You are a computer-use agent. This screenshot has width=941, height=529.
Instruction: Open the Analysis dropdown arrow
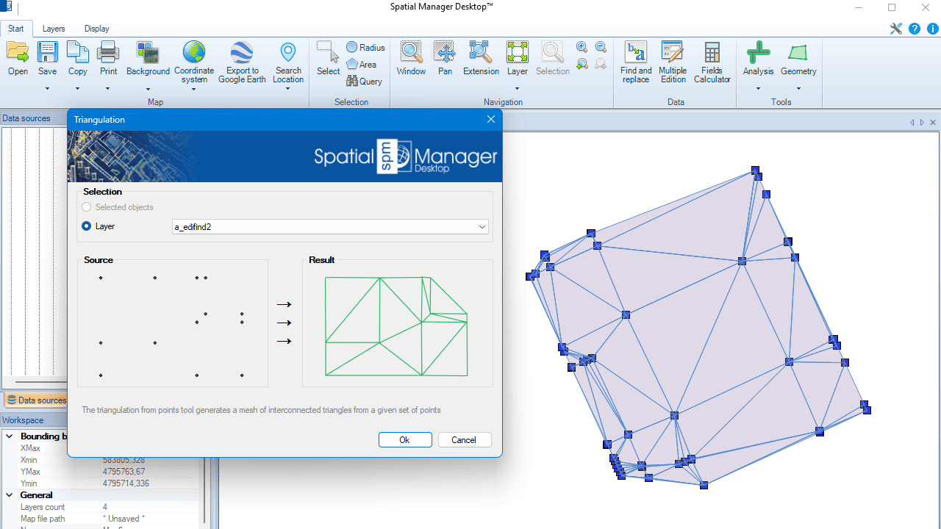pyautogui.click(x=758, y=89)
